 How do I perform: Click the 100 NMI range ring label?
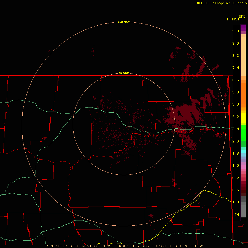pos(124,22)
